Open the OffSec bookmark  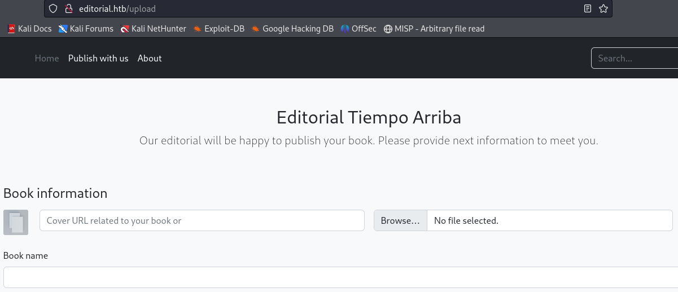(x=358, y=29)
